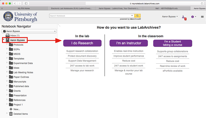Click the Templates folder icon
The image size is (206, 118).
pos(11,58)
